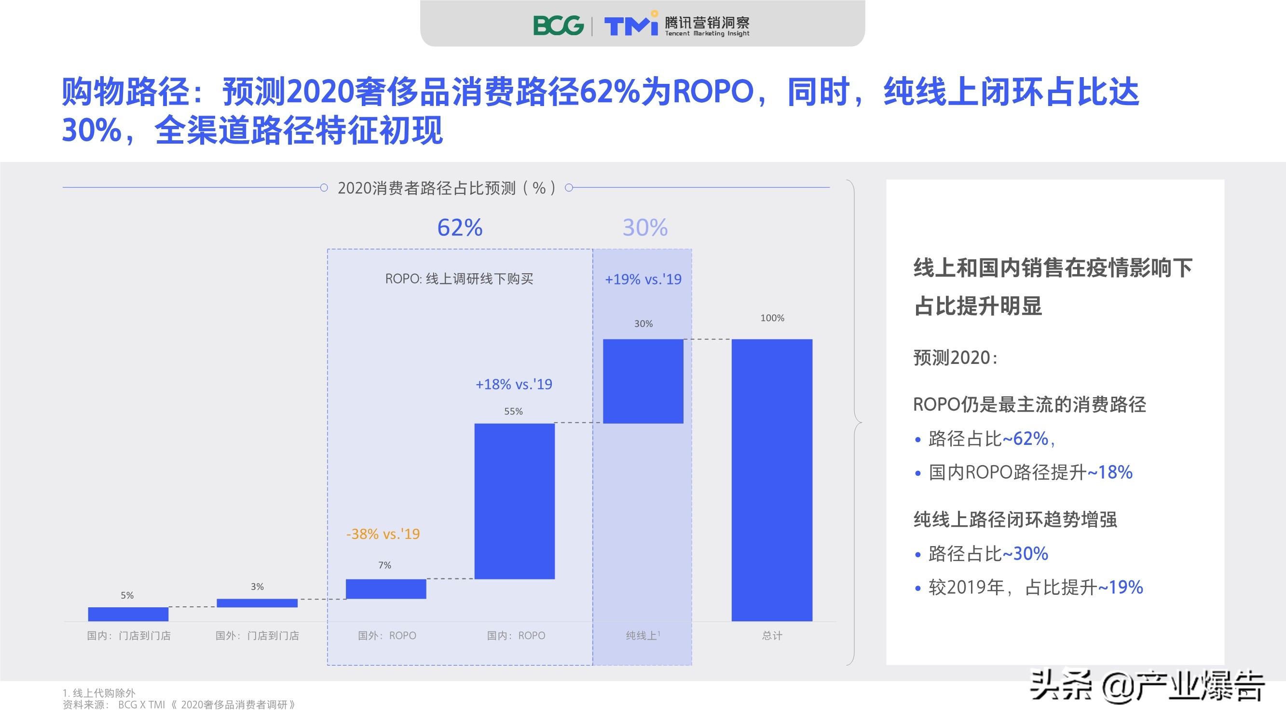Click the axis label 国内：ROPO
1286x723 pixels.
[x=516, y=636]
